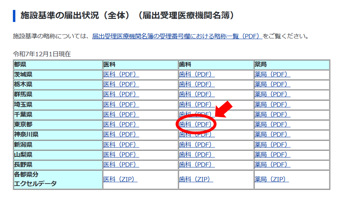
Task: Open 新潟県 歯科（PDF）link
Action: pyautogui.click(x=197, y=145)
